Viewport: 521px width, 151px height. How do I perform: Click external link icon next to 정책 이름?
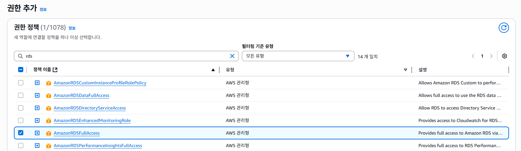[x=55, y=70]
